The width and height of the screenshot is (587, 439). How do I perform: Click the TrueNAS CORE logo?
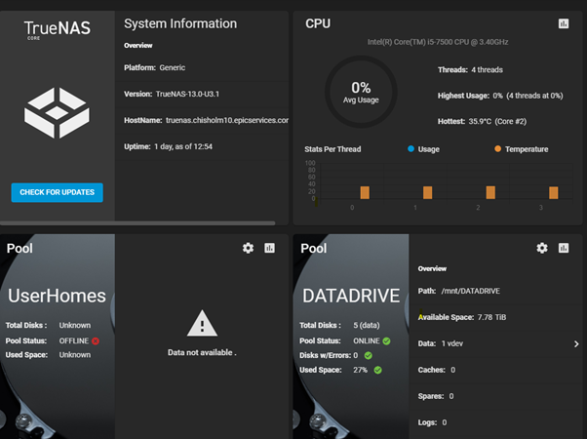click(x=58, y=29)
